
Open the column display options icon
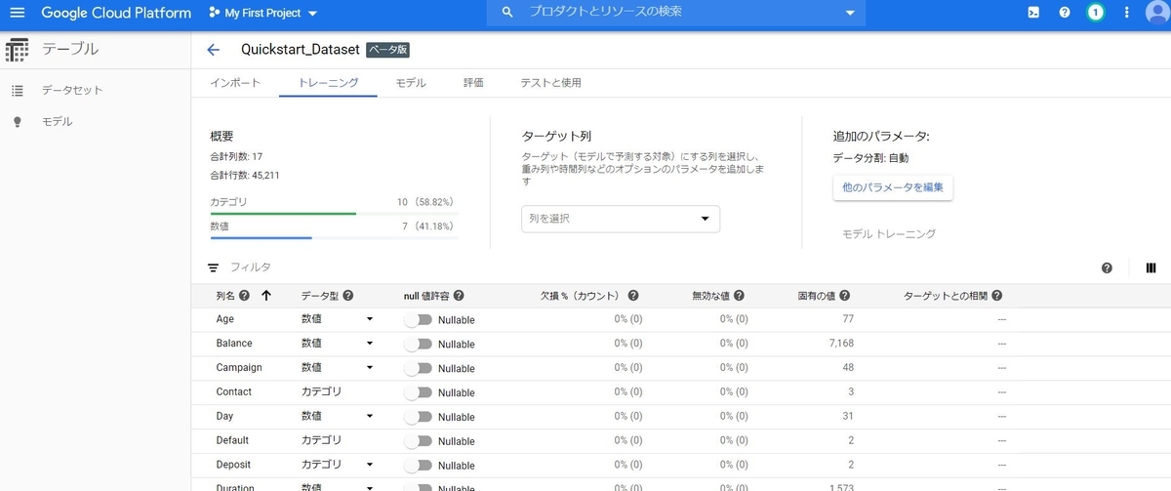pos(1151,267)
